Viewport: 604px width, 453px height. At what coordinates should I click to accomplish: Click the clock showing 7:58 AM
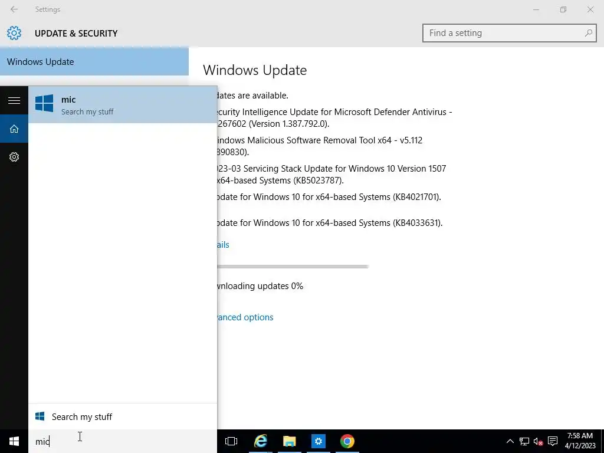tap(580, 441)
